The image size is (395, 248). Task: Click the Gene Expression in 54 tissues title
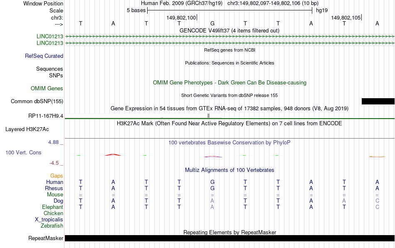(x=230, y=109)
